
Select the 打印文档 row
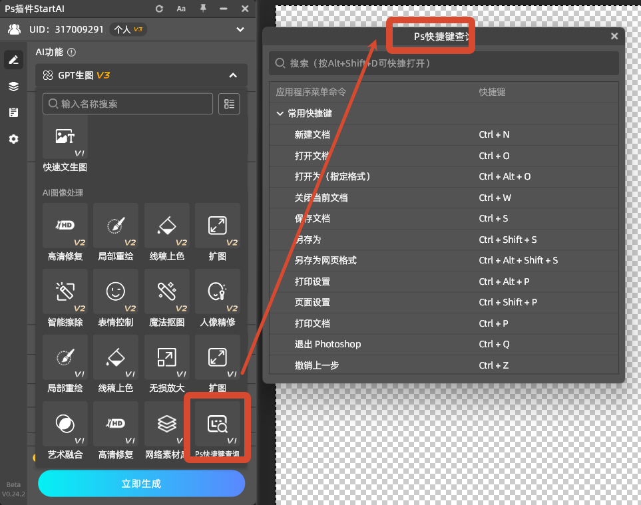click(443, 323)
